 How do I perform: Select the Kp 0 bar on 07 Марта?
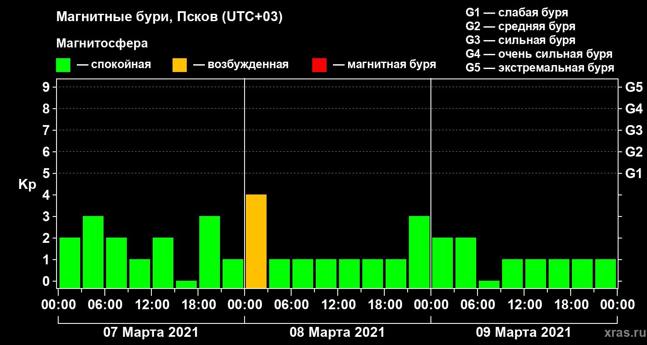click(186, 284)
